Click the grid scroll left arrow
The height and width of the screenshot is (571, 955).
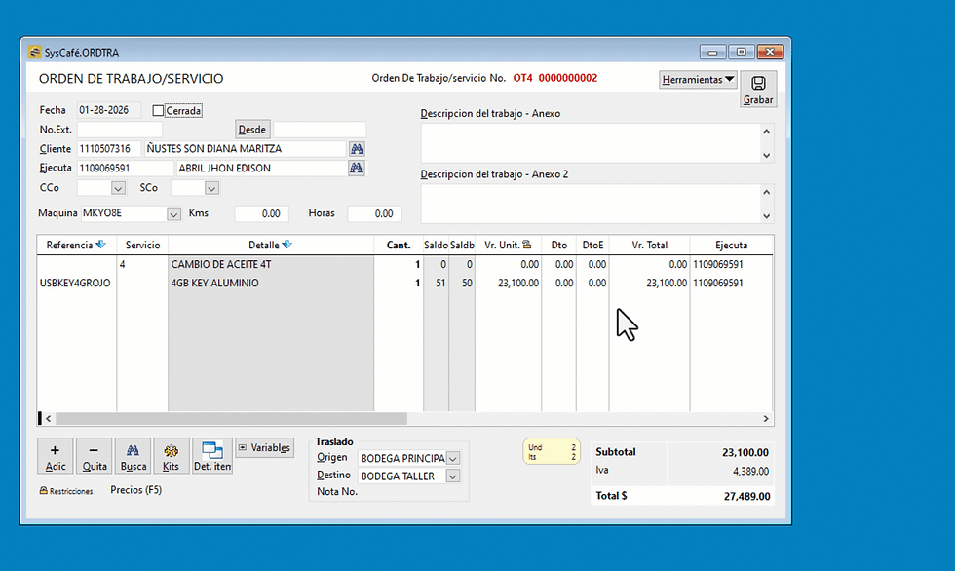(49, 419)
